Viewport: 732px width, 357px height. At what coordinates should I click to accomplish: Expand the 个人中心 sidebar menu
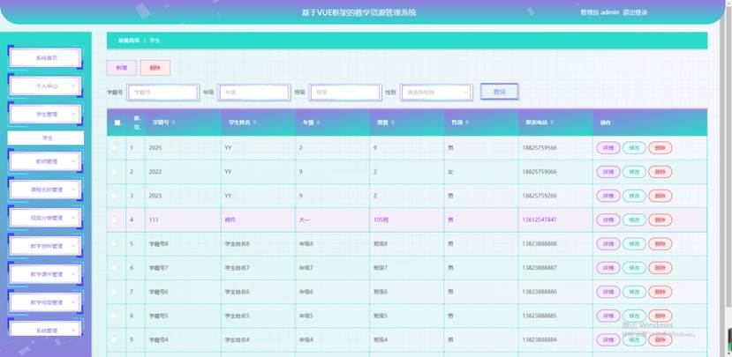pos(46,86)
